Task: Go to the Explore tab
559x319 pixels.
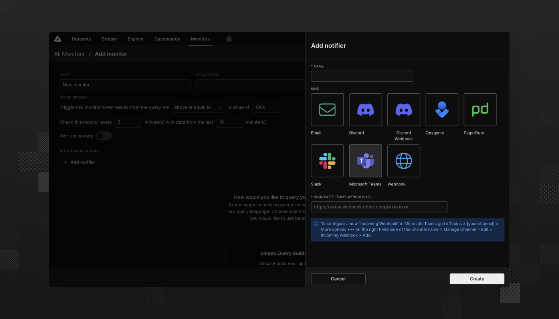Action: click(x=136, y=39)
